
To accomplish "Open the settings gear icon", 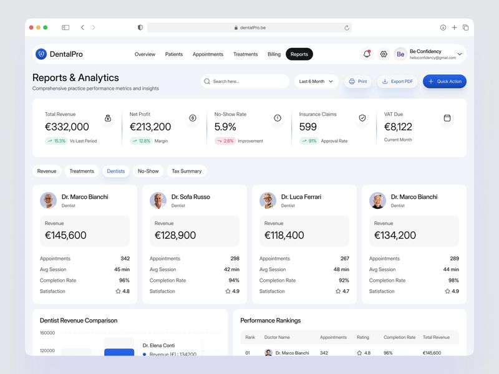I will pos(383,54).
